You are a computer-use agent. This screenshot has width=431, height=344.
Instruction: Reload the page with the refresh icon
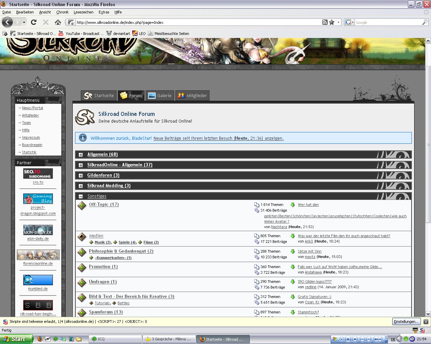(x=33, y=22)
